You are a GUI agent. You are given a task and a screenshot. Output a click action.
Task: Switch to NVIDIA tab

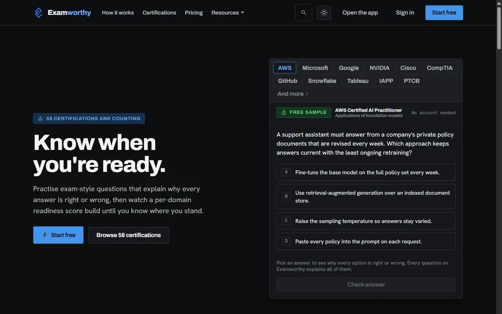coord(379,68)
